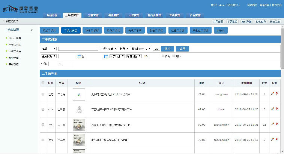Click the 2015-08-25 10:33 timestamp
Image resolution: width=284 pixels, height=154 pixels.
246,125
